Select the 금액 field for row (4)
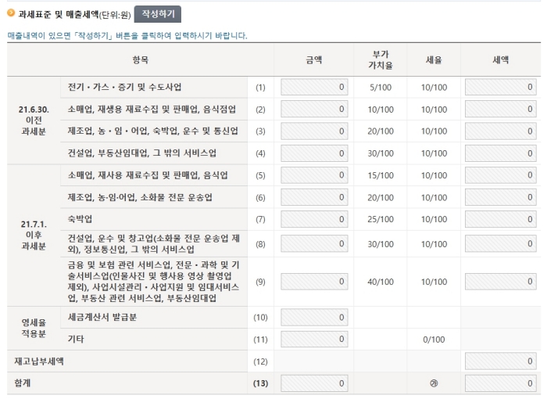 tap(314, 153)
